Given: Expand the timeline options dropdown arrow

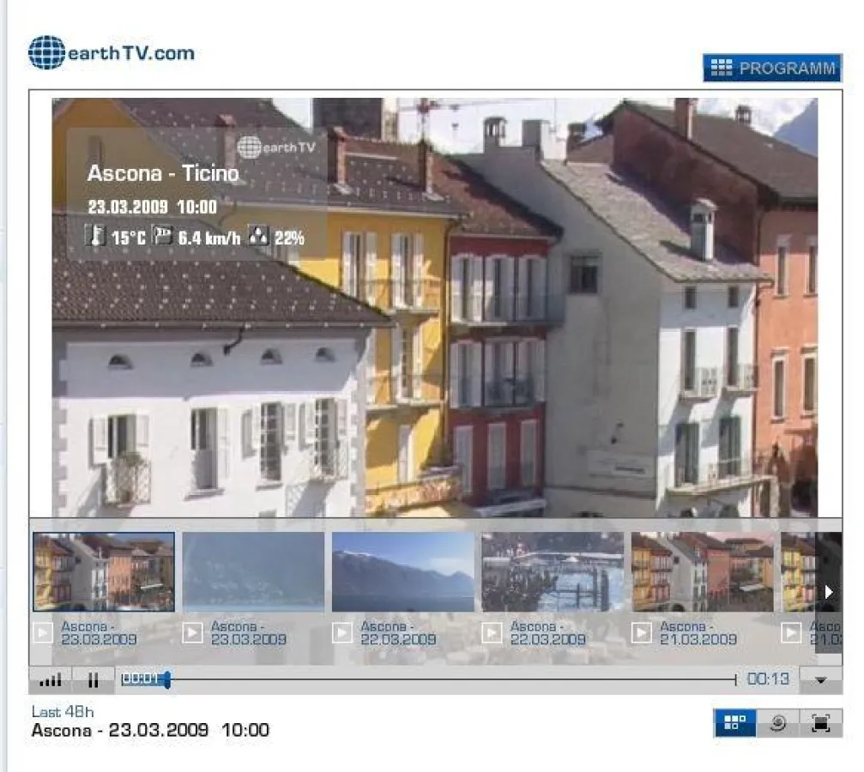Looking at the screenshot, I should coord(819,679).
